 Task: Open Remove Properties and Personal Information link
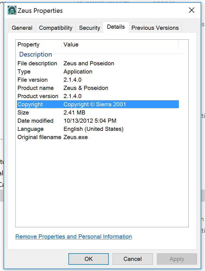pos(74,237)
